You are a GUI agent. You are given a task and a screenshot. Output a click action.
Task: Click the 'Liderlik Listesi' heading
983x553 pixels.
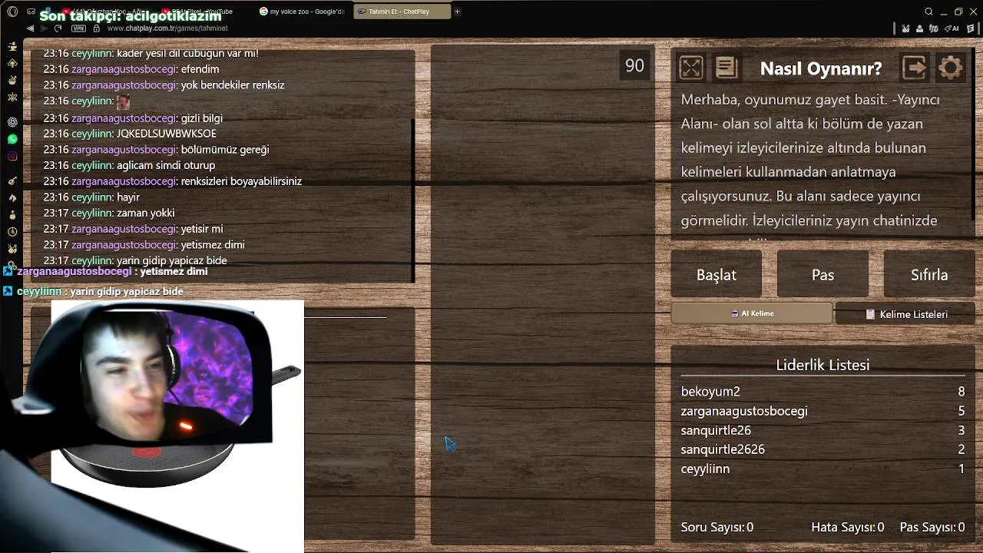(822, 365)
